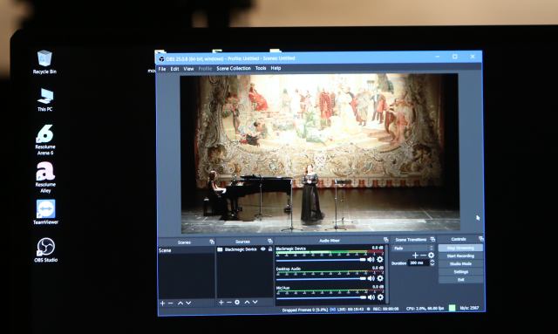Screen dimensions: 558x334
Task: Open the Recycle Bin desktop icon
Action: point(44,62)
